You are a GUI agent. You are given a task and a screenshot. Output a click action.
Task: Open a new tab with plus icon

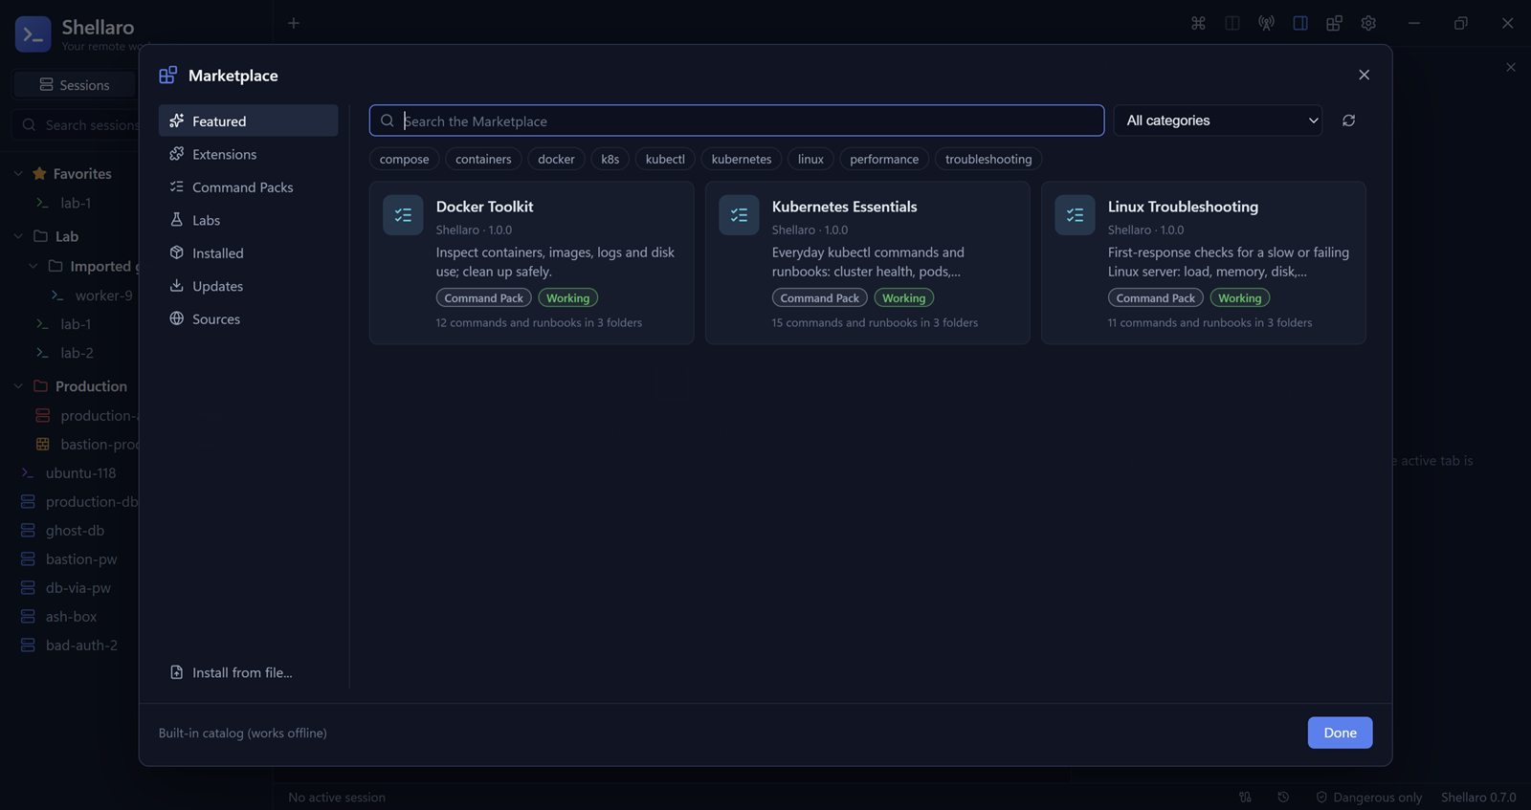point(294,23)
